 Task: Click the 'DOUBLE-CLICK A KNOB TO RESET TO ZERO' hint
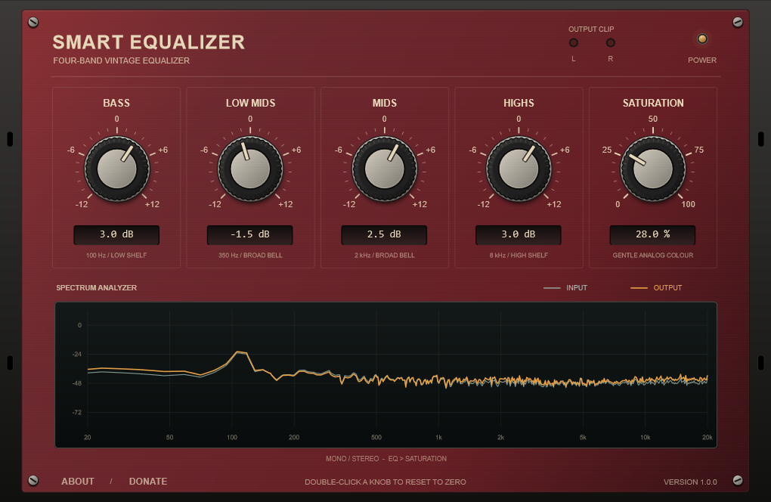pyautogui.click(x=385, y=482)
